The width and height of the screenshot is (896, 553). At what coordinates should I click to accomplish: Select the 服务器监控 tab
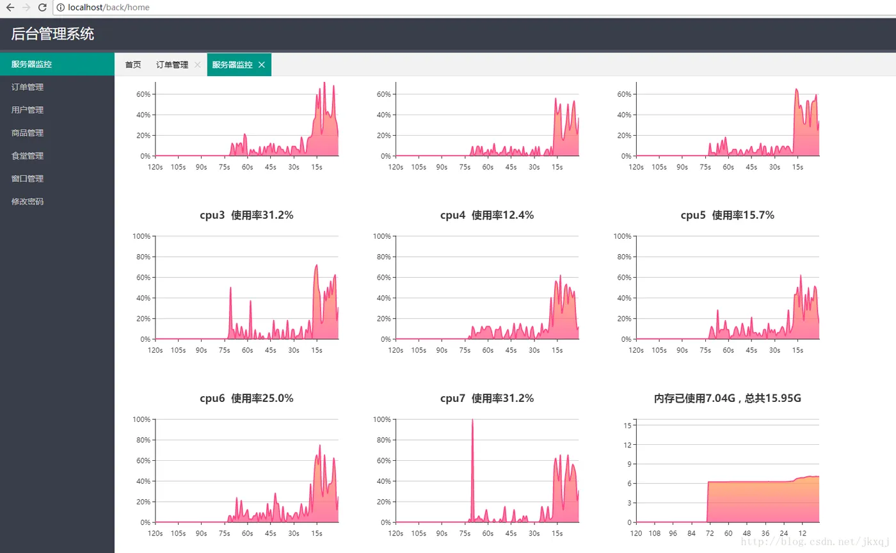point(232,65)
